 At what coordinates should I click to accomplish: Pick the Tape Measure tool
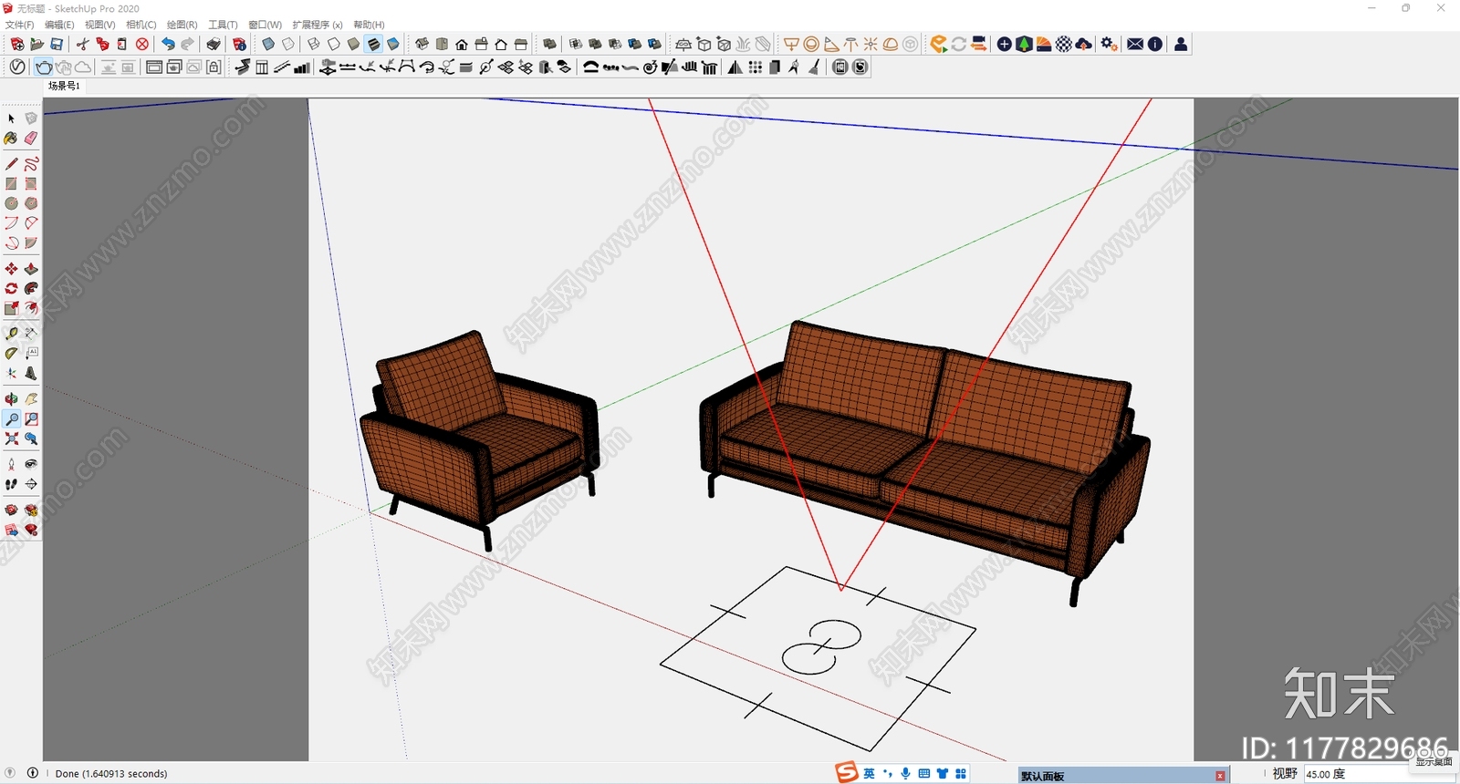[11, 333]
